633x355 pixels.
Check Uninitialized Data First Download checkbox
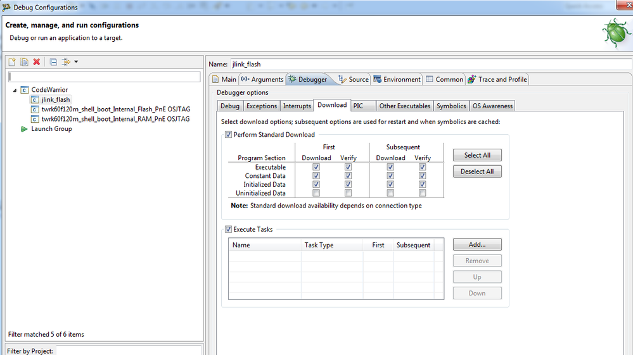click(x=316, y=193)
